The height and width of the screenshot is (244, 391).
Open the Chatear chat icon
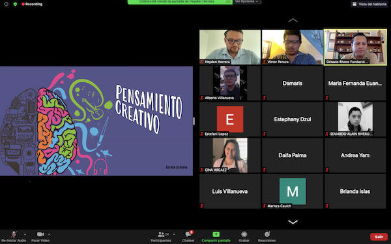point(188,234)
